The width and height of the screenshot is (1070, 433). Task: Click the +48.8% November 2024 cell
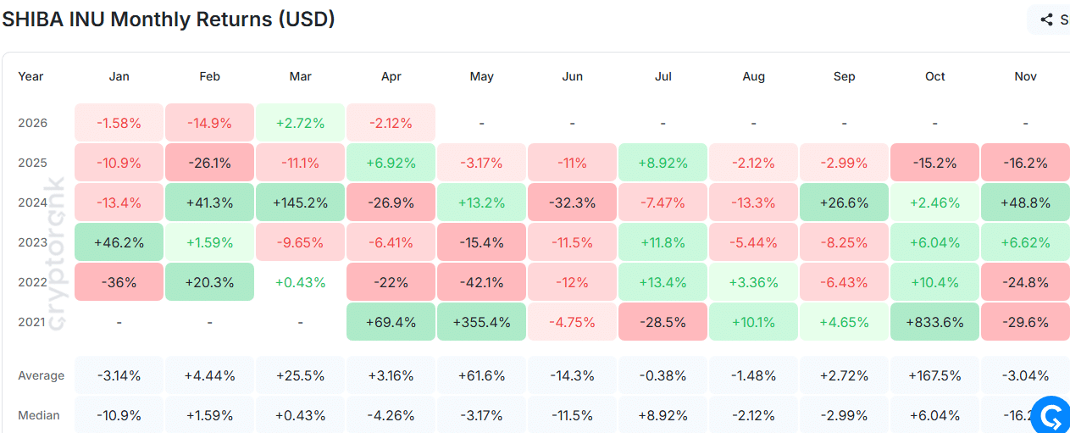[1025, 203]
